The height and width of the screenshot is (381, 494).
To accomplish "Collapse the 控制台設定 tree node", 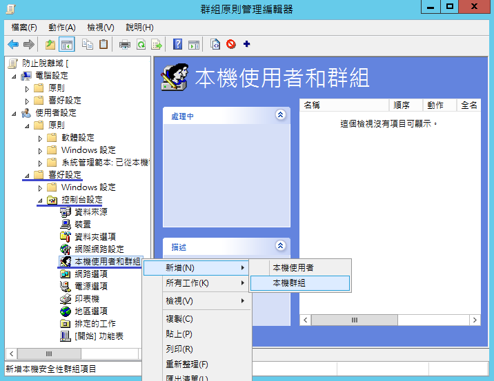I will click(40, 200).
